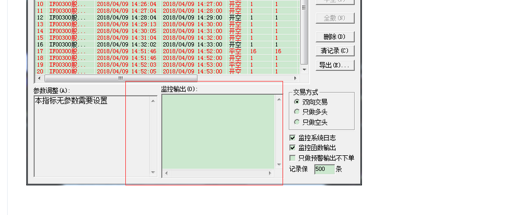This screenshot has height=215, width=513.
Task: Select record row number 18
Action: (167, 58)
